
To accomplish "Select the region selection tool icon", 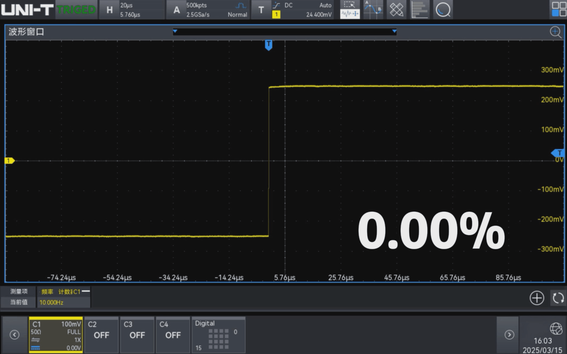I will pyautogui.click(x=349, y=5).
